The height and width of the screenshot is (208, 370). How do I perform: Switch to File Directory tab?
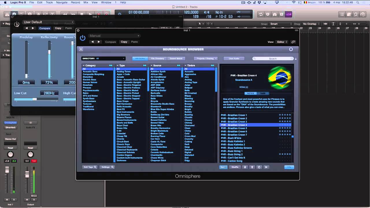[158, 59]
